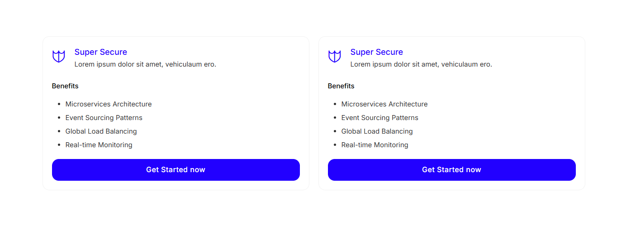Image resolution: width=631 pixels, height=236 pixels.
Task: Choose Global Load Balancing in the right card
Action: point(377,131)
